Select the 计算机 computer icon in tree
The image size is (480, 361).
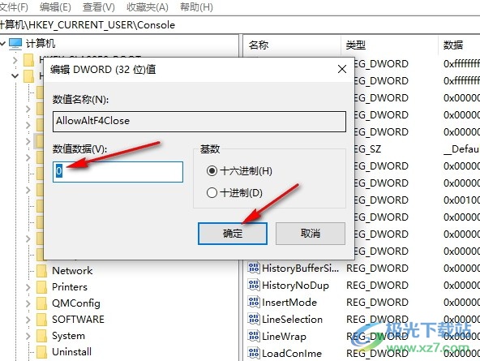coord(15,44)
